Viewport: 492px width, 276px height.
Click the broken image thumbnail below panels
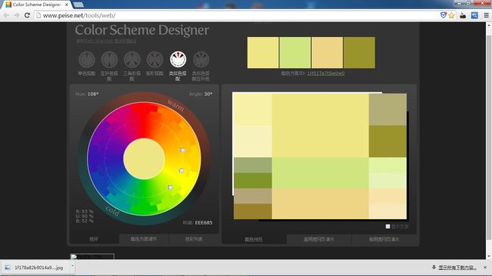(x=92, y=256)
